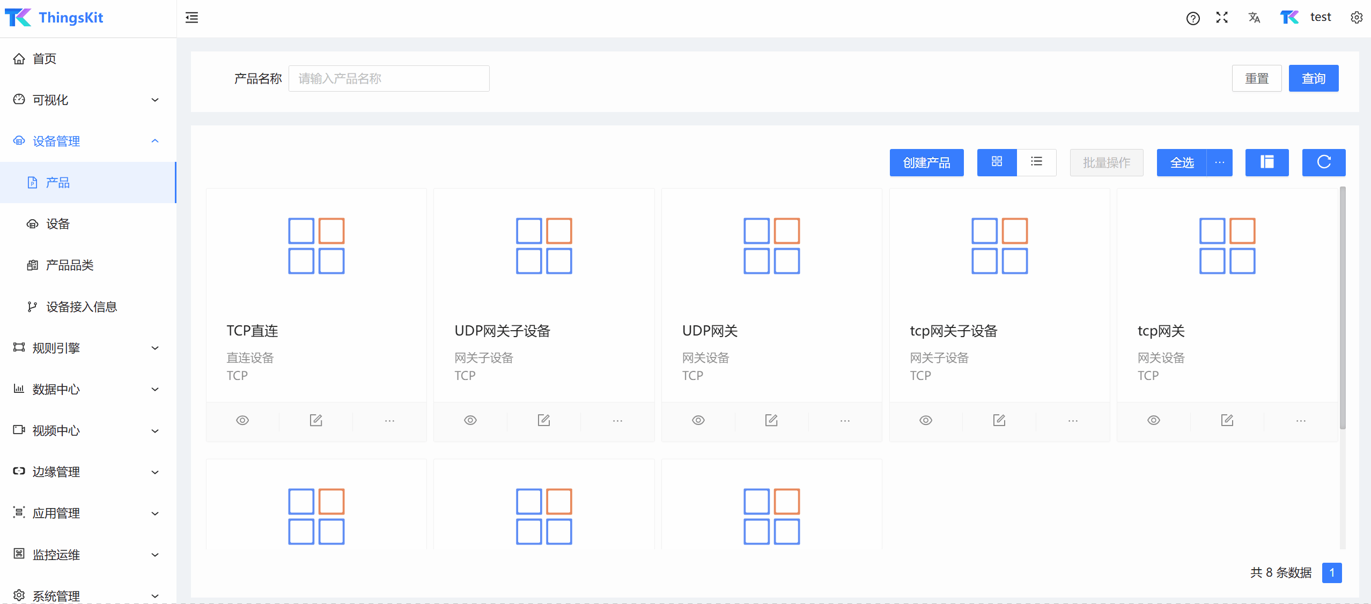1371x604 pixels.
Task: Go to 产品品类 in sidebar
Action: tap(70, 265)
